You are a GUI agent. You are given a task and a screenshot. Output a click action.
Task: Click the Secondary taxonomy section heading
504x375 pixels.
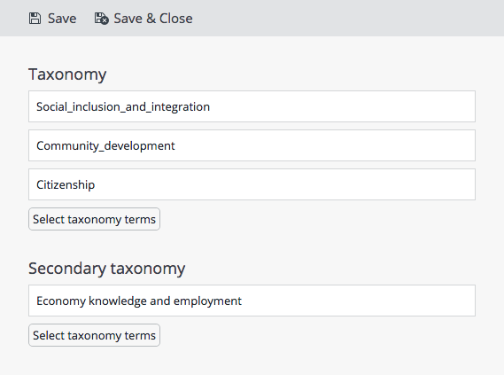click(106, 269)
